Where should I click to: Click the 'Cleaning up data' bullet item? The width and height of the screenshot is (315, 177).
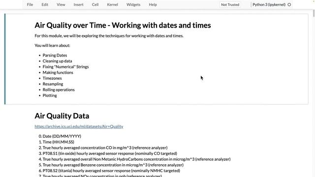coord(57,61)
